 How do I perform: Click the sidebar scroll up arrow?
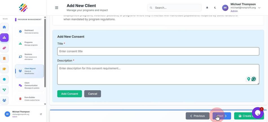coord(45,17)
